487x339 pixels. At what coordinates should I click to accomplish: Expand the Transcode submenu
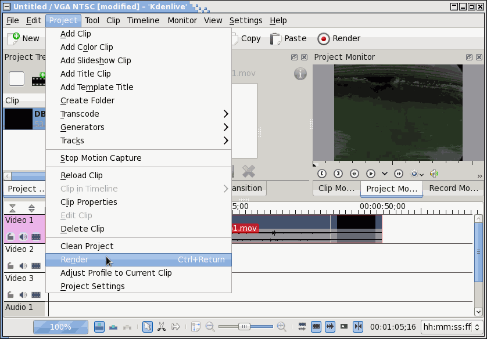(138, 114)
